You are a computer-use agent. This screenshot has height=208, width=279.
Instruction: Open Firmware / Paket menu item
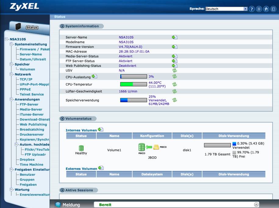coord(35,49)
